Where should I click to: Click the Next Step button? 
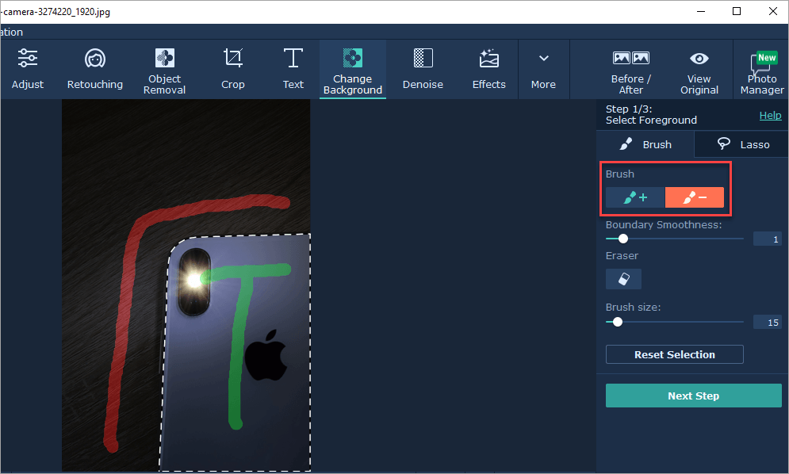(693, 396)
